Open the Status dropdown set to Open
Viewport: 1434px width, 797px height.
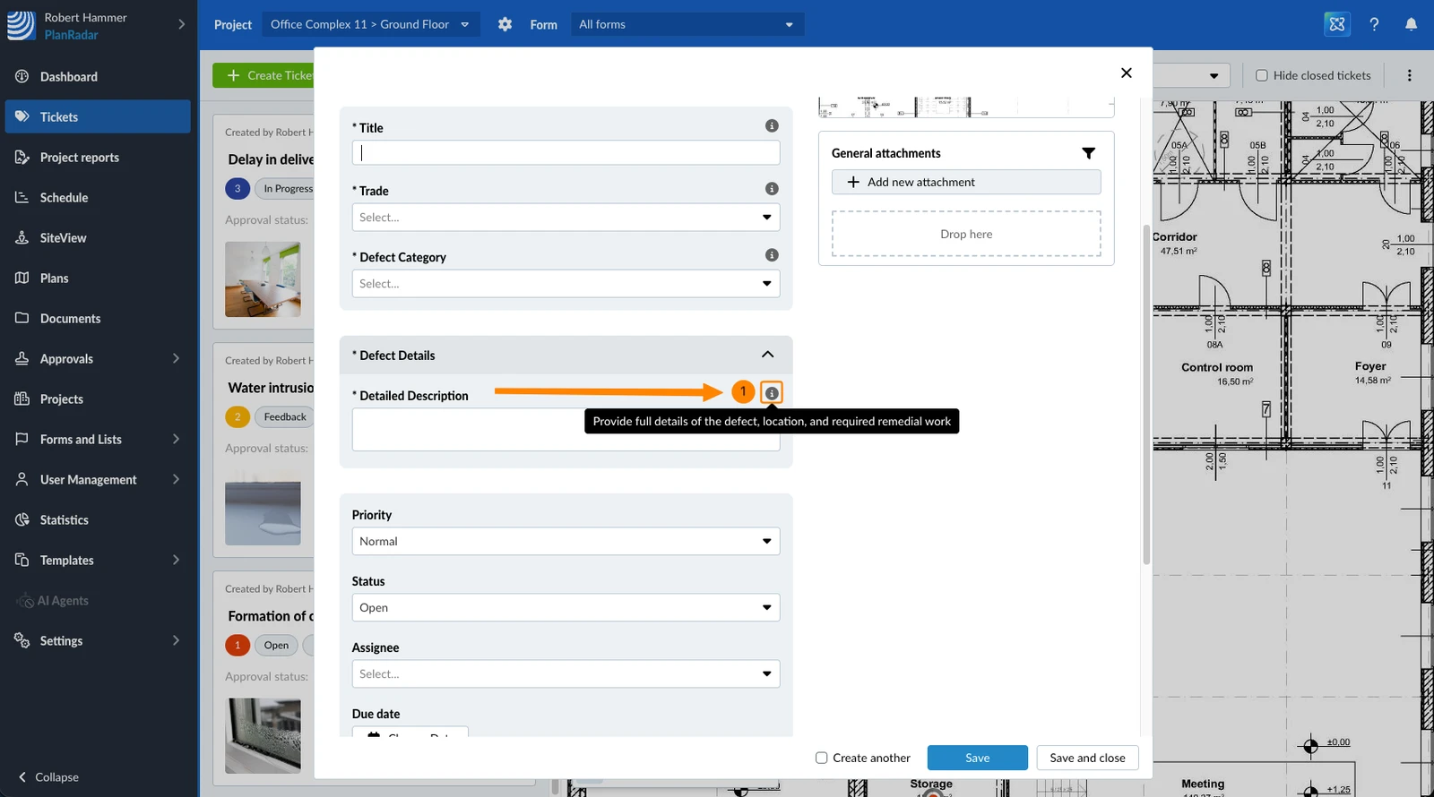pos(566,608)
